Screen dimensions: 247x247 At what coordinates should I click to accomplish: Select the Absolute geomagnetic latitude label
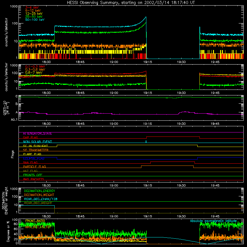[x=213, y=221]
